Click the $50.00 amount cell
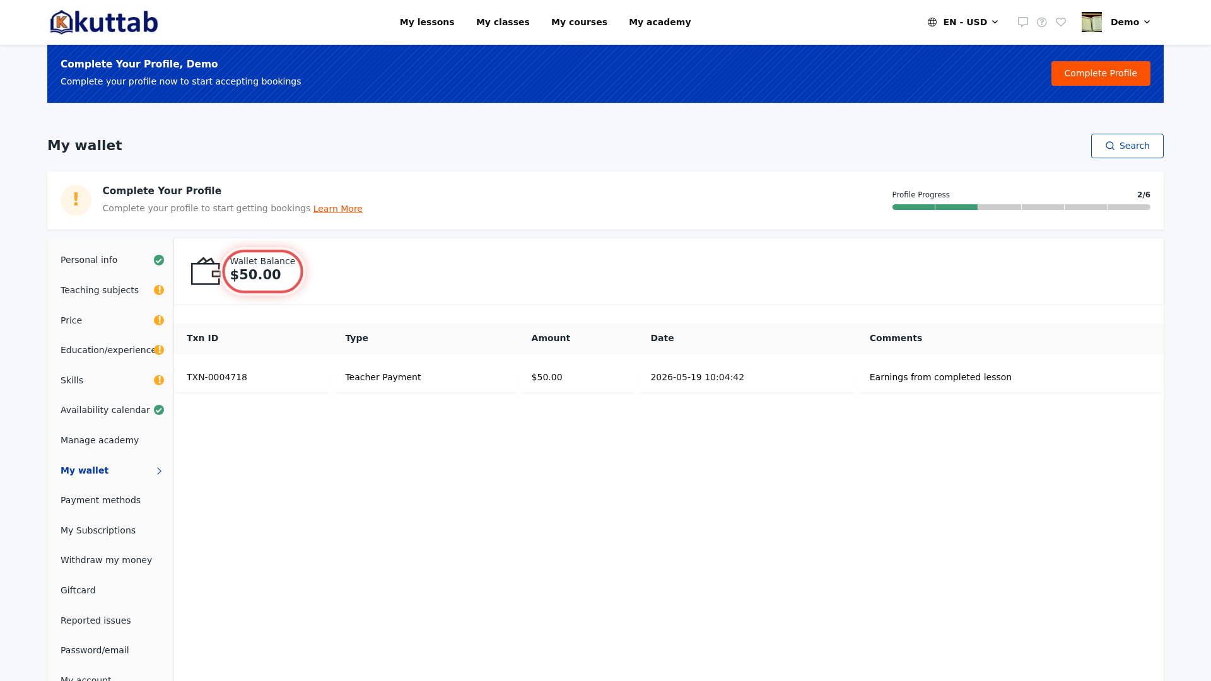 tap(547, 377)
